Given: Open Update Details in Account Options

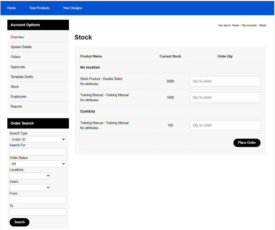Looking at the screenshot, I should tap(21, 47).
